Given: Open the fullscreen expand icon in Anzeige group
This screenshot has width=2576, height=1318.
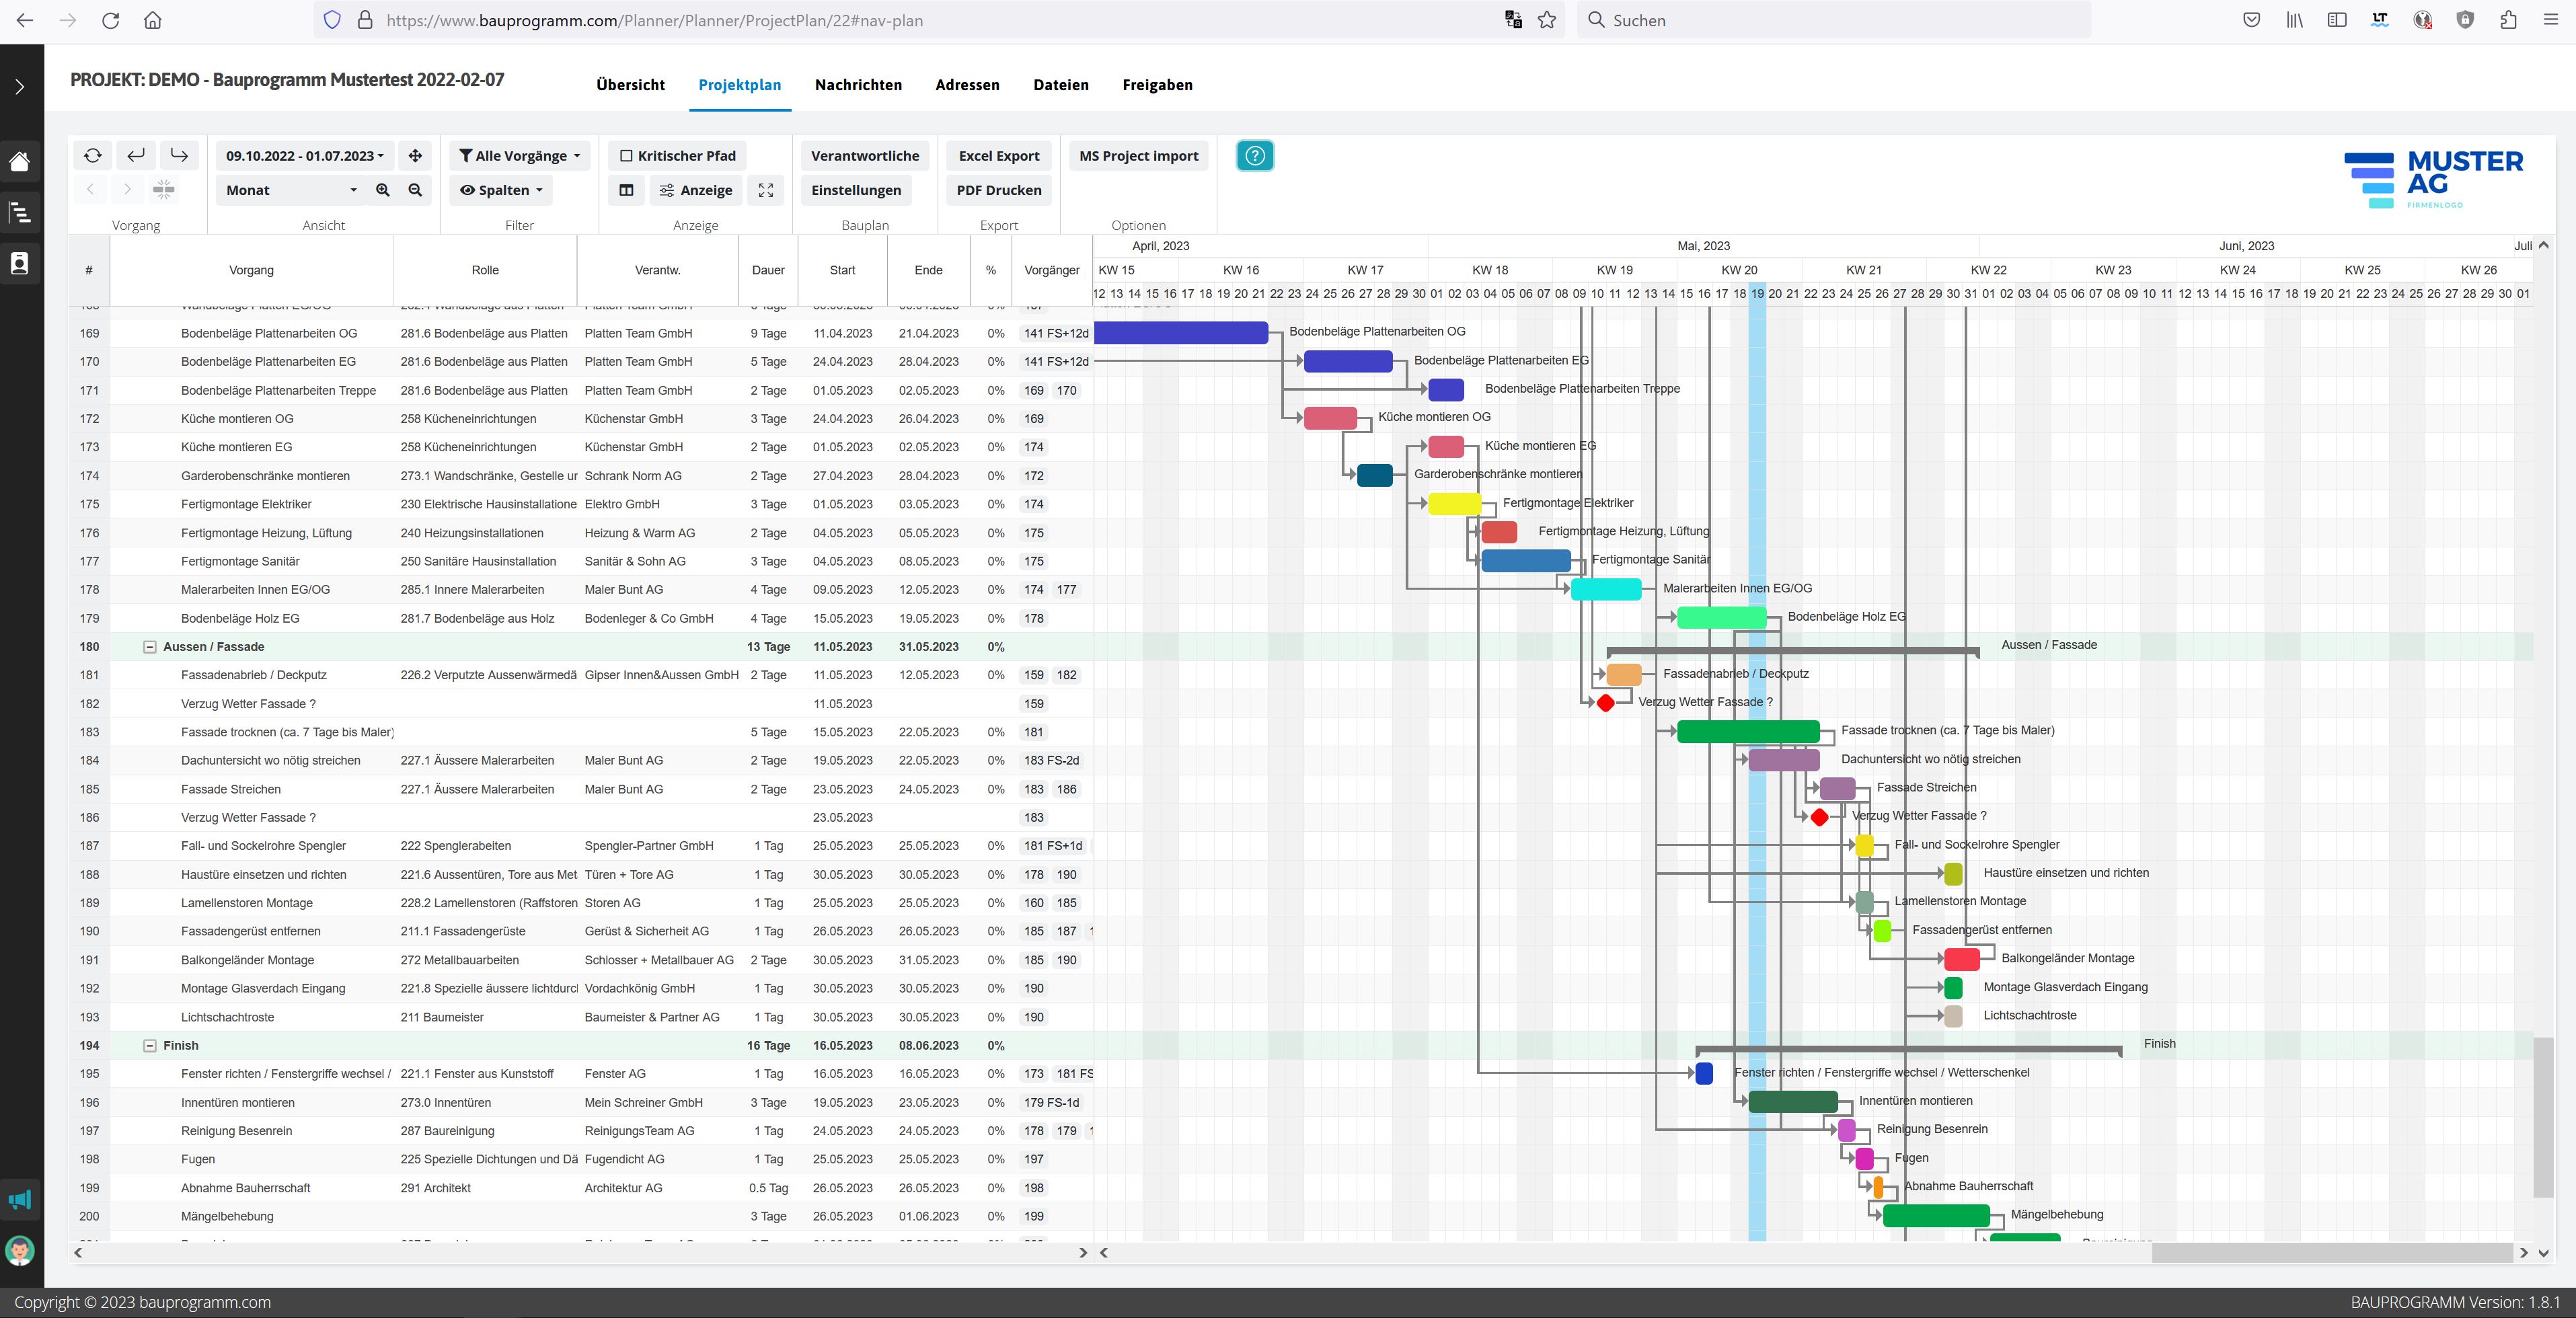Looking at the screenshot, I should click(766, 190).
